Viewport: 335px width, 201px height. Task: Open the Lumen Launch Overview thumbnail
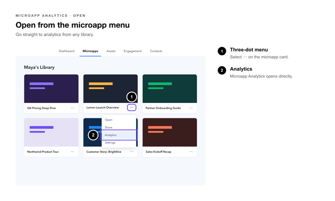[x=110, y=88]
